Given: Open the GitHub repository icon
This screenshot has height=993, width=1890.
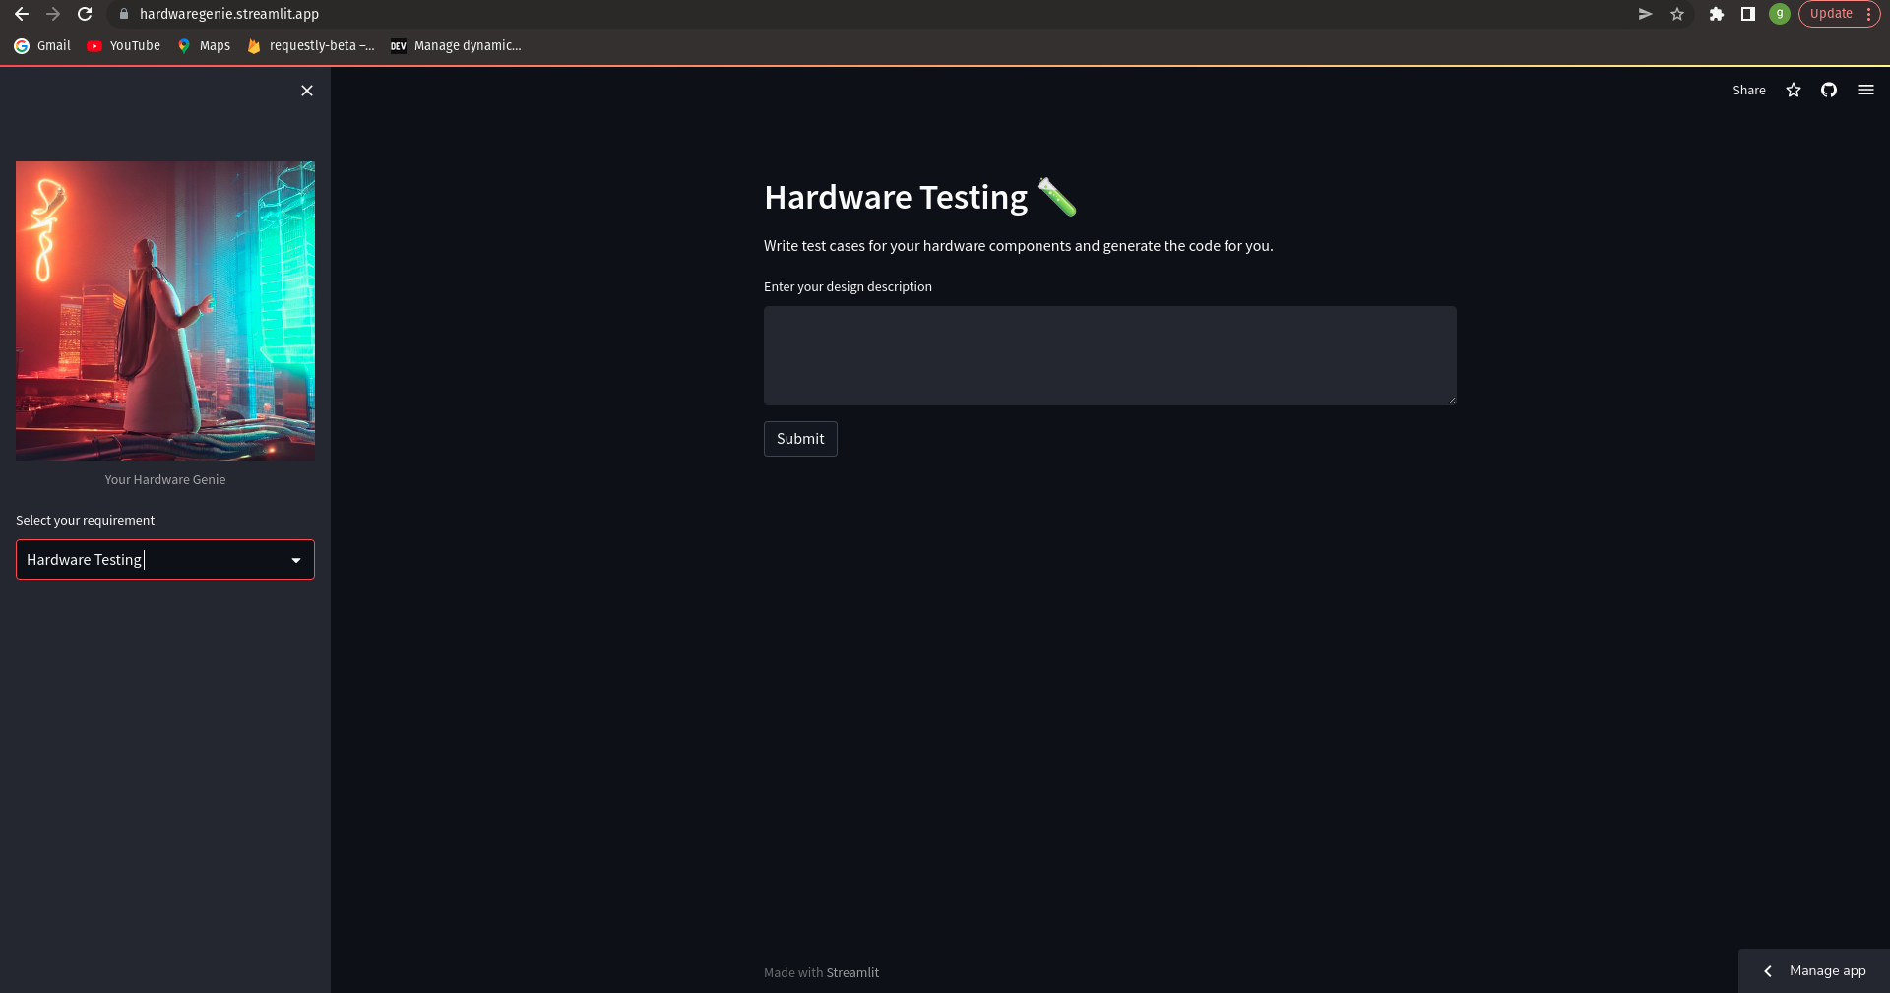Looking at the screenshot, I should tap(1829, 90).
